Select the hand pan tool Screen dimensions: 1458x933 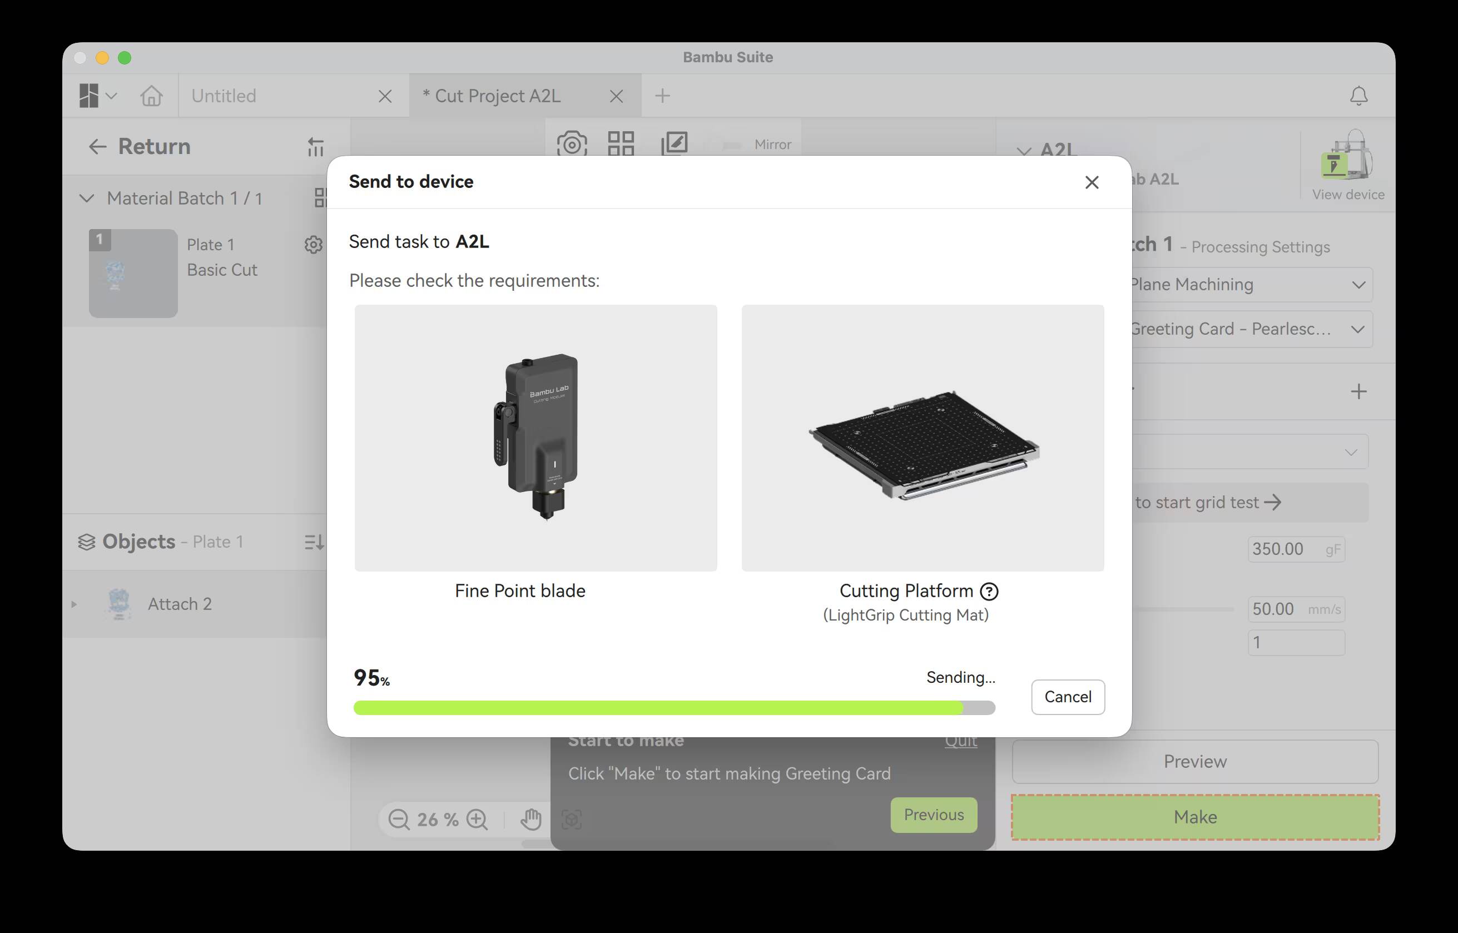click(530, 819)
